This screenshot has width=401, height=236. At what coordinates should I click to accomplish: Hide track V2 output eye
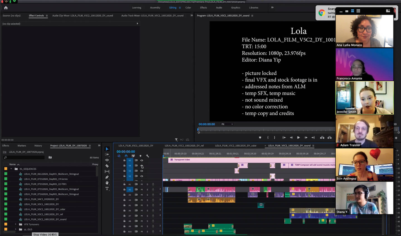tap(142, 176)
